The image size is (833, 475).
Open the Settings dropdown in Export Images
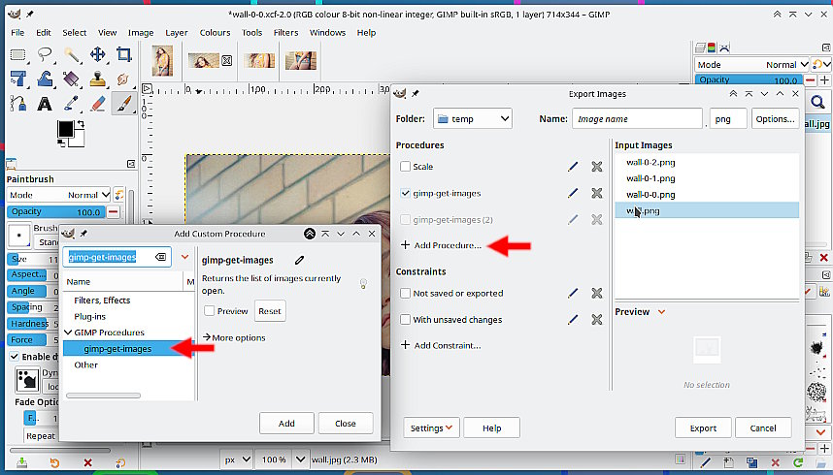point(431,427)
